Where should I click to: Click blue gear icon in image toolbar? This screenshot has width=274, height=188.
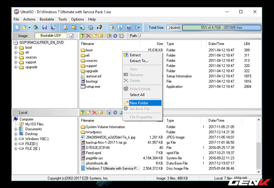click(x=115, y=36)
